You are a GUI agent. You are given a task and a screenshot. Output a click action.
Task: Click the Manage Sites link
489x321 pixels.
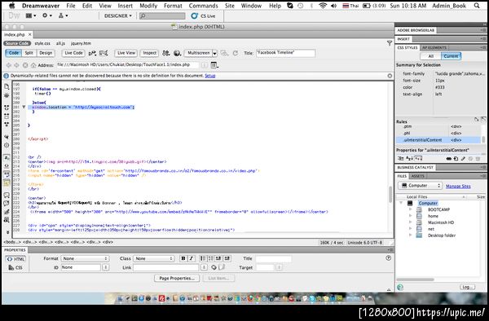(x=458, y=186)
